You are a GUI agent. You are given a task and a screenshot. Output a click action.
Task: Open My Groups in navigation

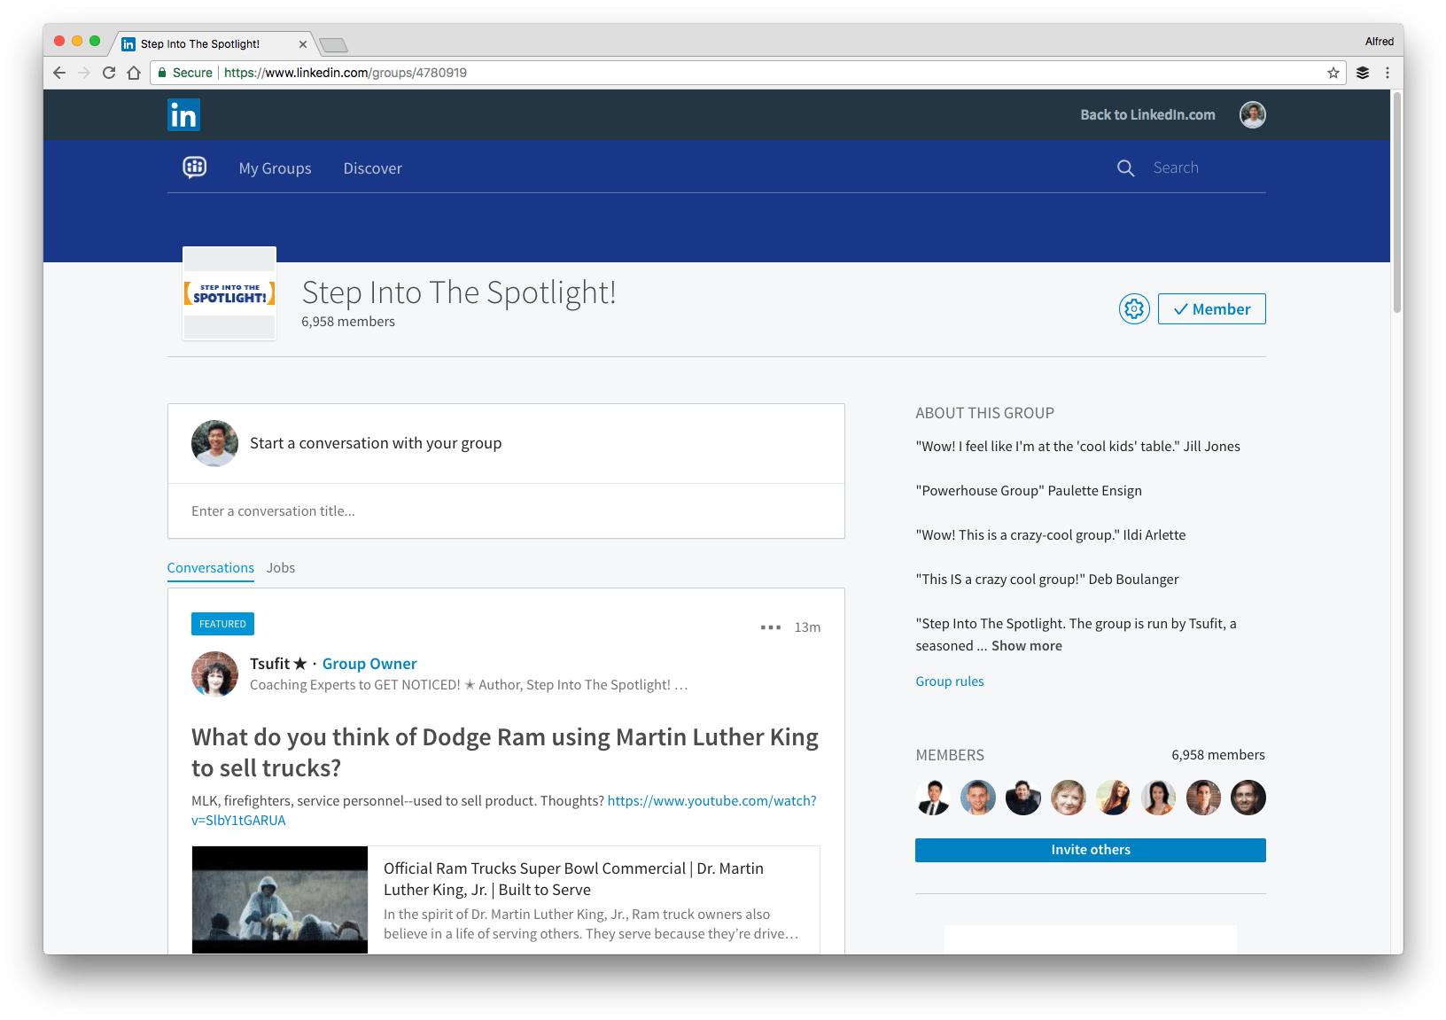click(x=275, y=168)
